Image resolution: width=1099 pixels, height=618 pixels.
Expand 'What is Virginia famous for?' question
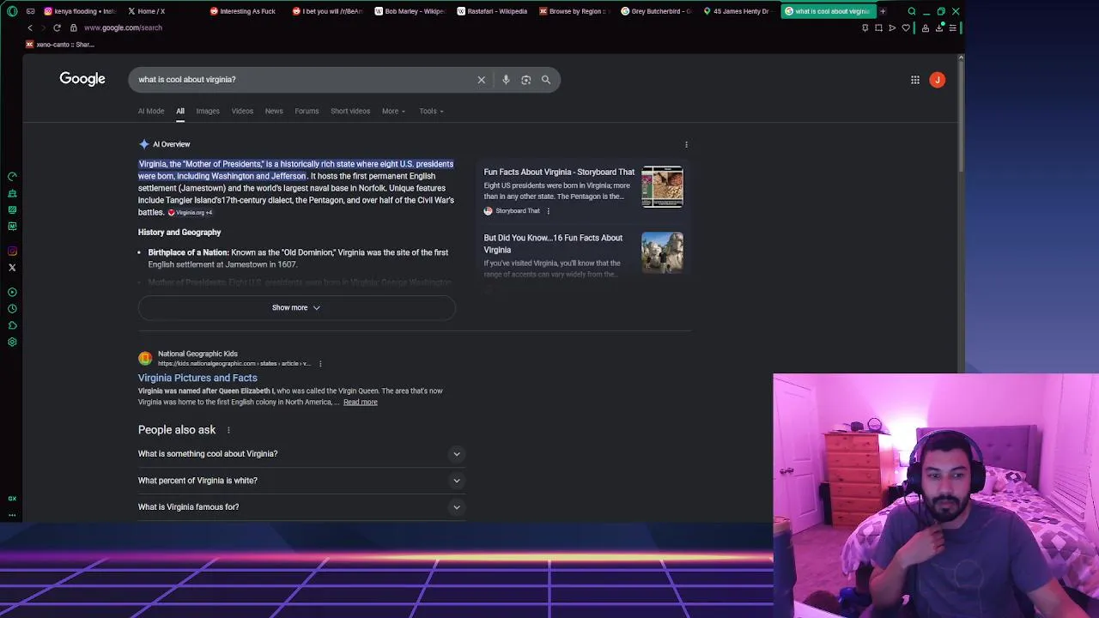[x=301, y=507]
